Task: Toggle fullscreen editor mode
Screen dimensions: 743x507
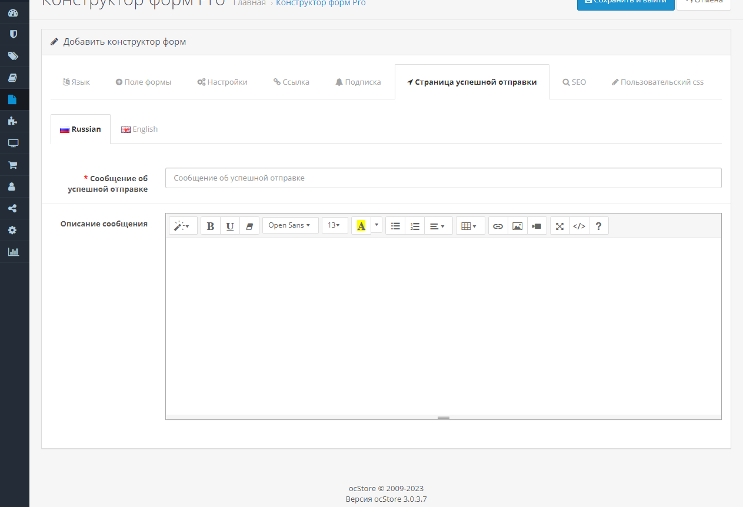Action: tap(560, 226)
